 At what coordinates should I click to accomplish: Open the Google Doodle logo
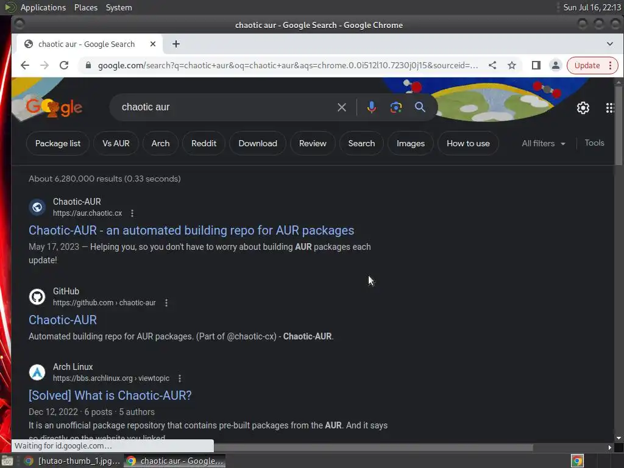(x=54, y=107)
